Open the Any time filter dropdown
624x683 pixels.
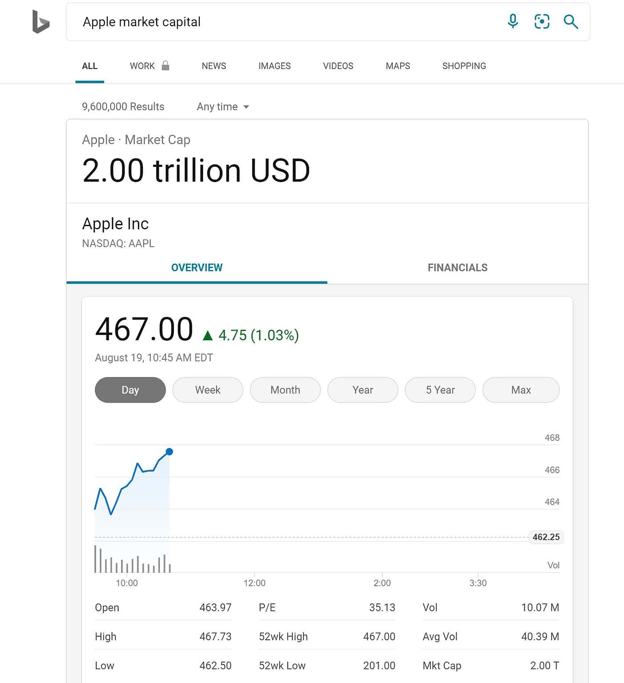point(223,106)
